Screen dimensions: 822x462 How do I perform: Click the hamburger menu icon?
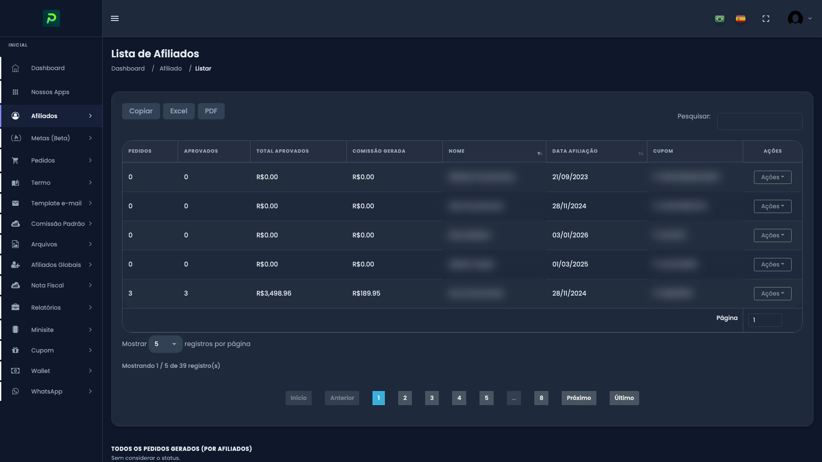[x=115, y=18]
